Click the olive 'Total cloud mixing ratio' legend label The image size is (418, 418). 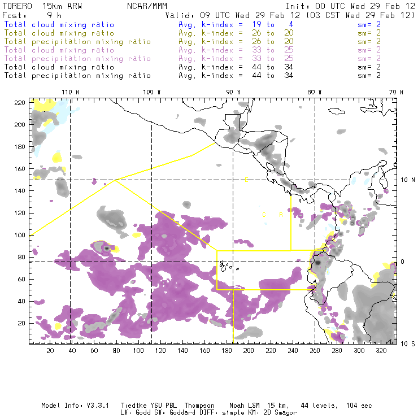point(59,33)
